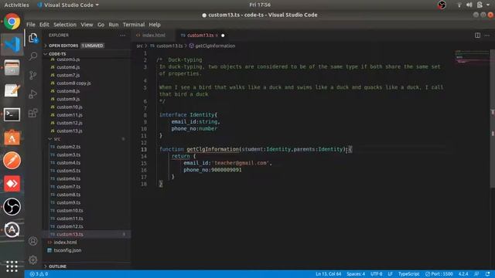Click the Ln 13, Col 64 status item
The image size is (495, 278).
(x=328, y=274)
